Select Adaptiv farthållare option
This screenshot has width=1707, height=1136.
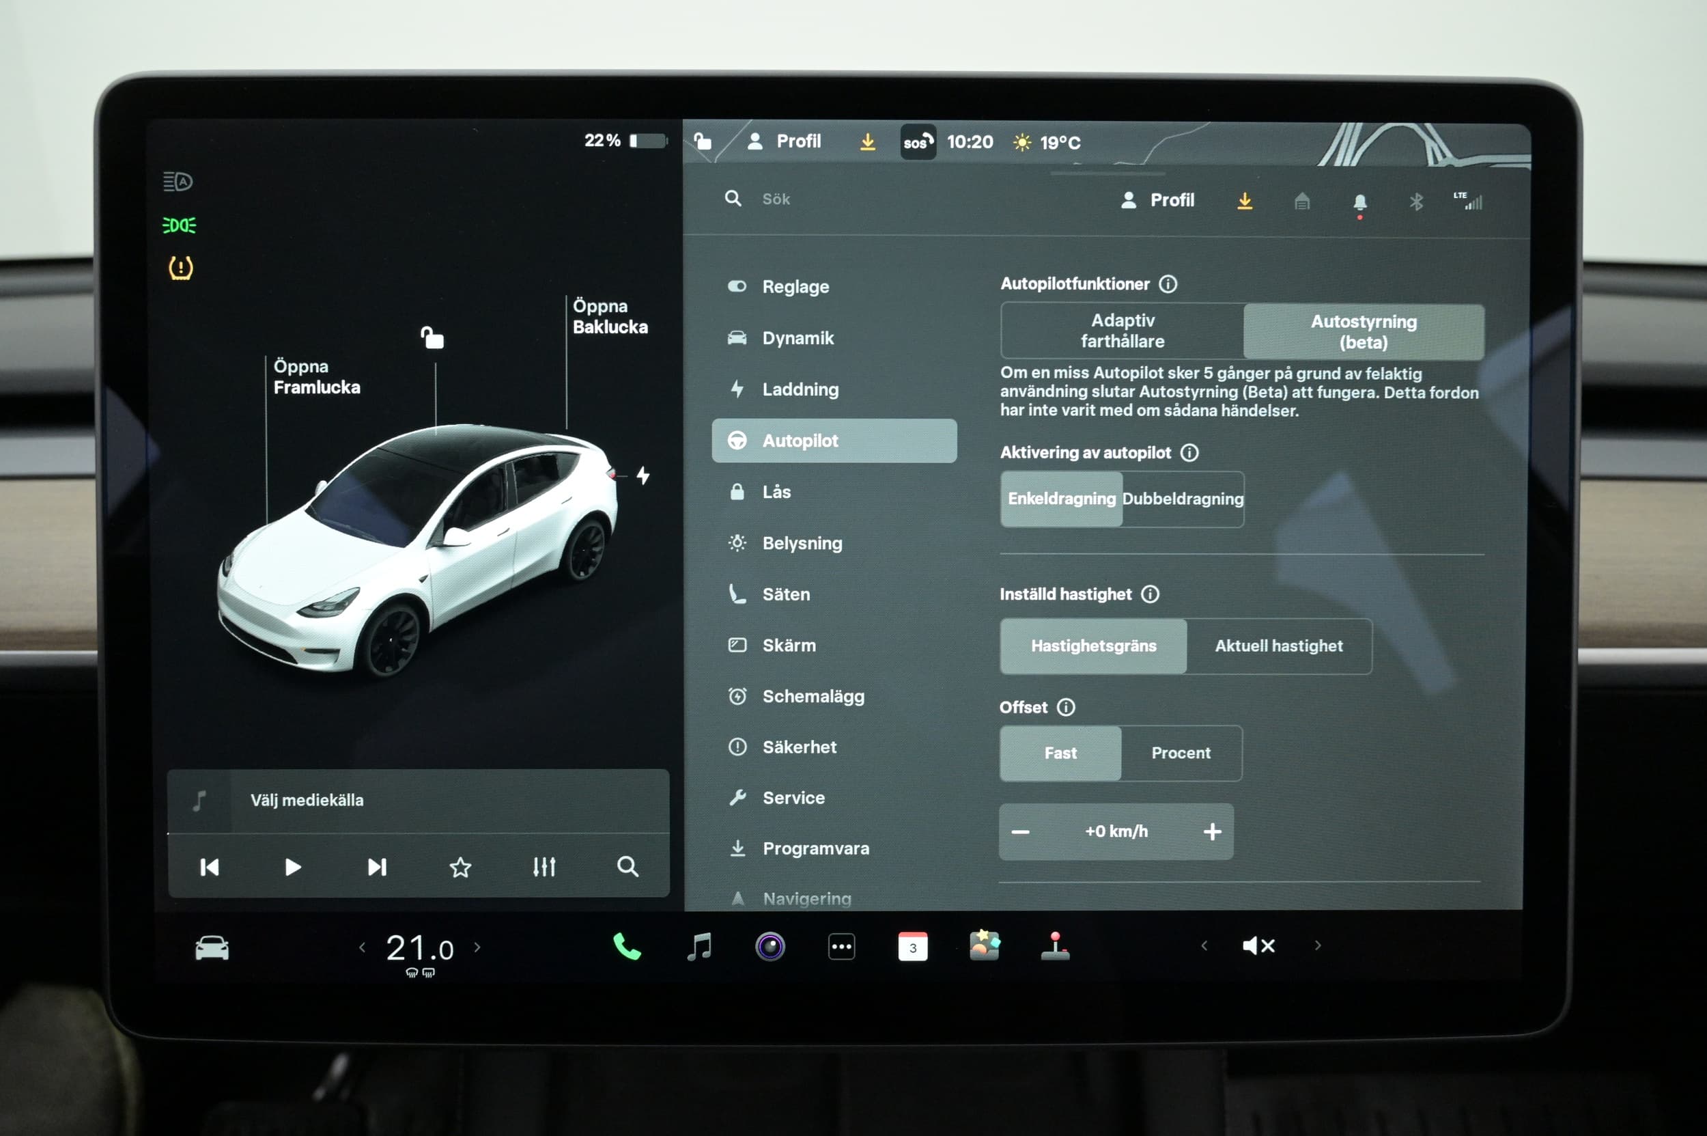coord(1123,331)
